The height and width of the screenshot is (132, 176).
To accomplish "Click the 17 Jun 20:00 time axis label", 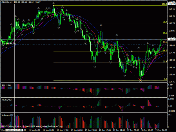I will [x=133, y=130].
